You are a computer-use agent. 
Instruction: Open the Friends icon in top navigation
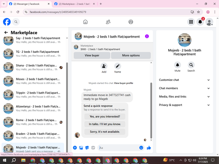[108, 22]
